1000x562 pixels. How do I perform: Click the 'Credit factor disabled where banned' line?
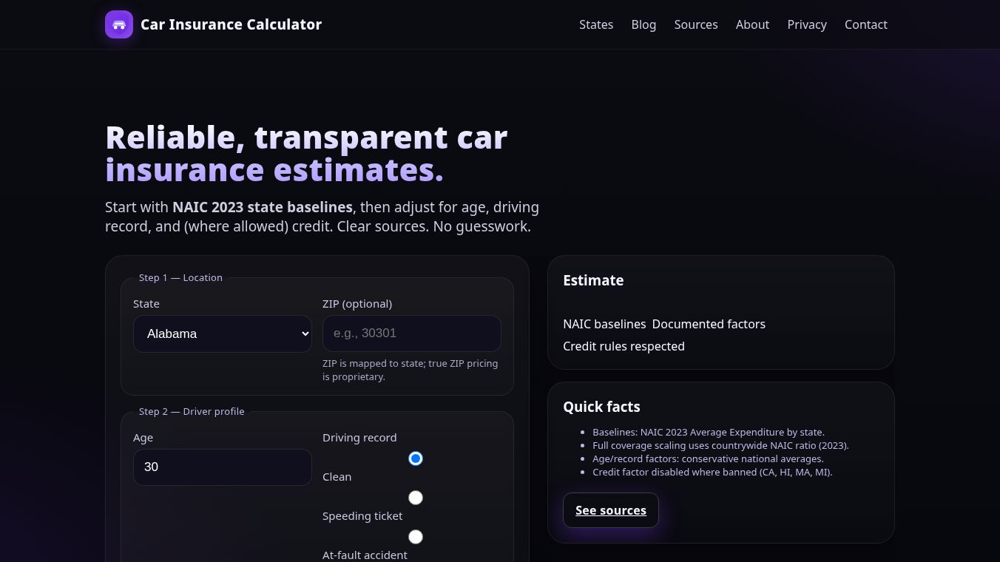click(712, 472)
